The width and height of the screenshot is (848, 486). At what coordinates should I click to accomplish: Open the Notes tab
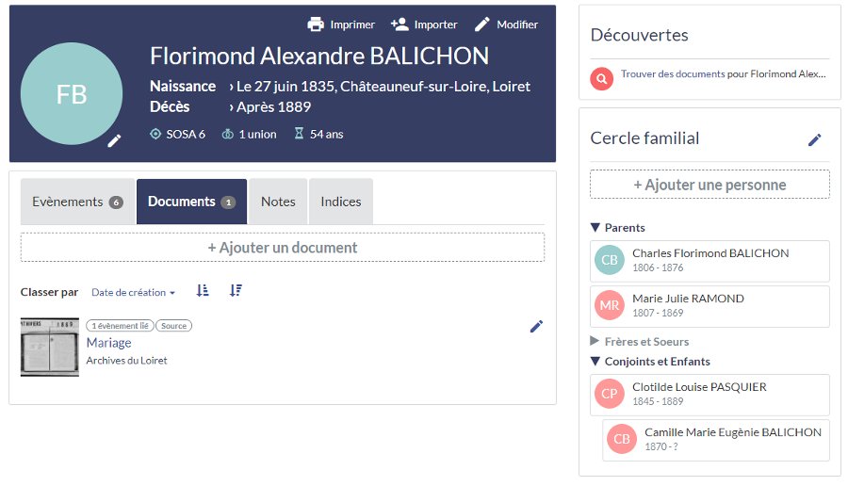click(278, 202)
